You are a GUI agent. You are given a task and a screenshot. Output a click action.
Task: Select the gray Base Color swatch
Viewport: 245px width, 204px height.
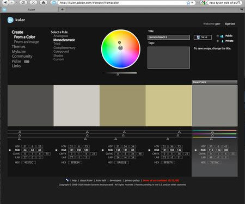(x=215, y=106)
